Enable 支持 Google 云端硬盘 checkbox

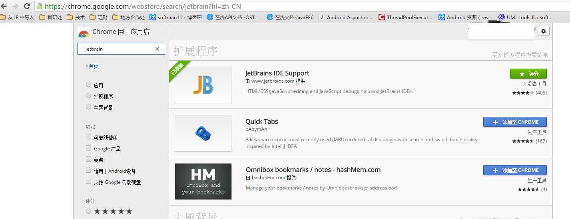tap(88, 182)
